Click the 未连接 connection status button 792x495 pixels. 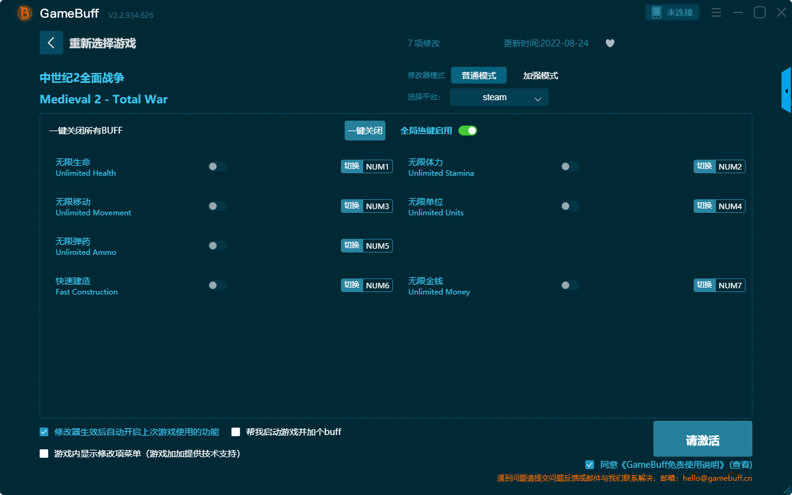[x=673, y=12]
